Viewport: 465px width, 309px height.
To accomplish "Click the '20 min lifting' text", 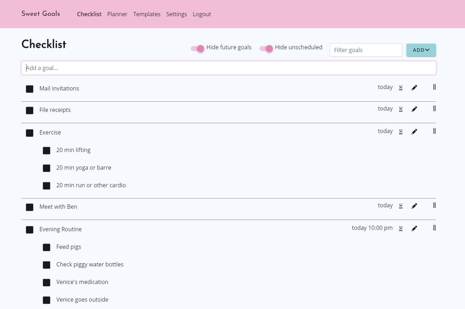I will 73,150.
